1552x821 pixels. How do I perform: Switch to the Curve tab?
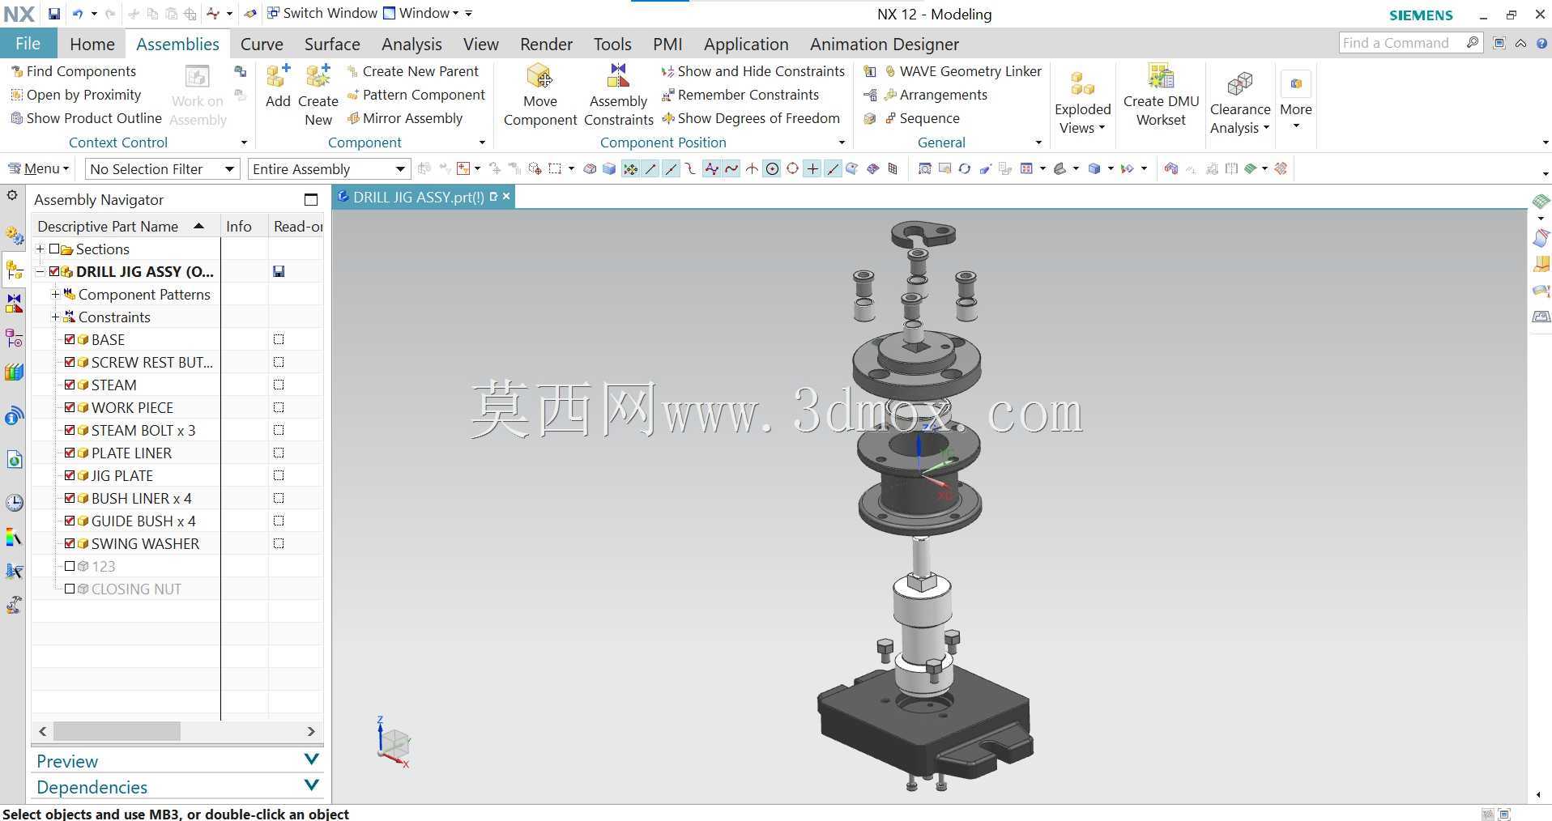pyautogui.click(x=262, y=44)
